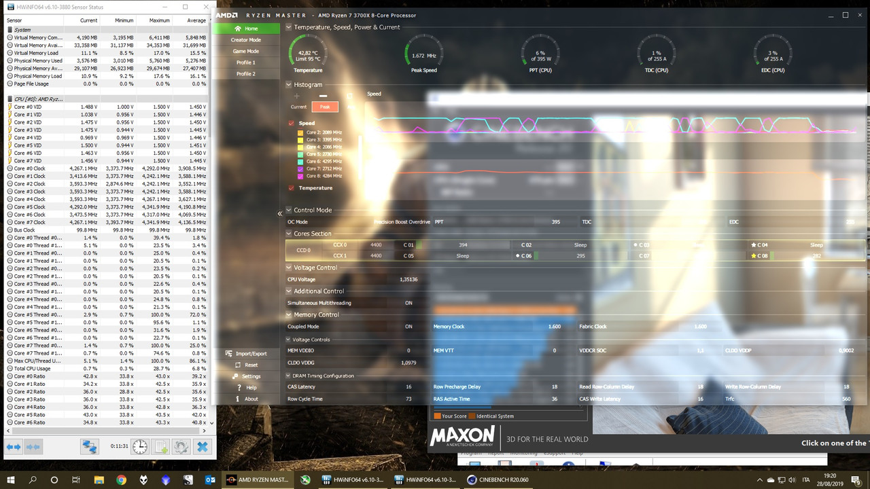Click the histogram zoom-out minus icon
The height and width of the screenshot is (489, 870).
tap(324, 96)
